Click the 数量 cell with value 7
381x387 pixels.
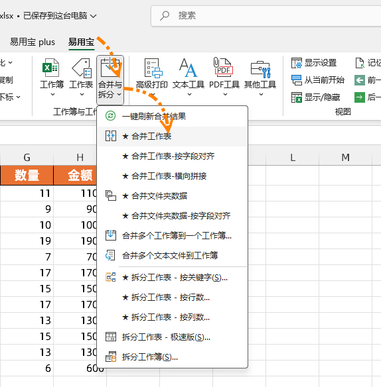pyautogui.click(x=27, y=256)
